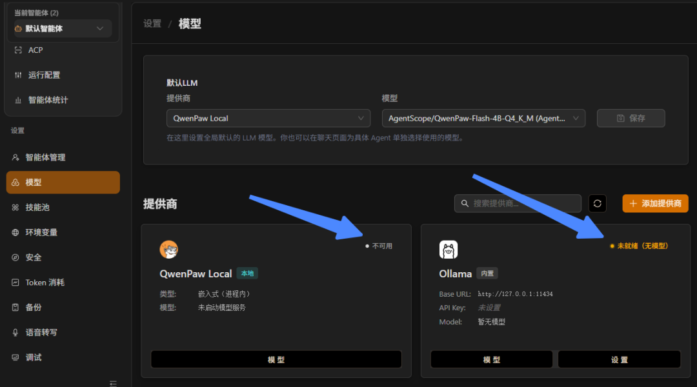Open the 提供商 dropdown showing QwenPaw Local
The width and height of the screenshot is (697, 387).
click(268, 118)
